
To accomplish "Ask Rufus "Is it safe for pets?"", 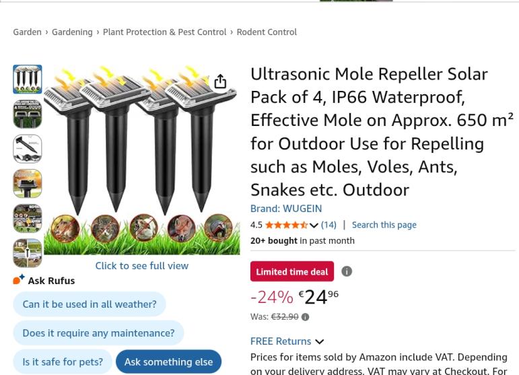I will [63, 362].
